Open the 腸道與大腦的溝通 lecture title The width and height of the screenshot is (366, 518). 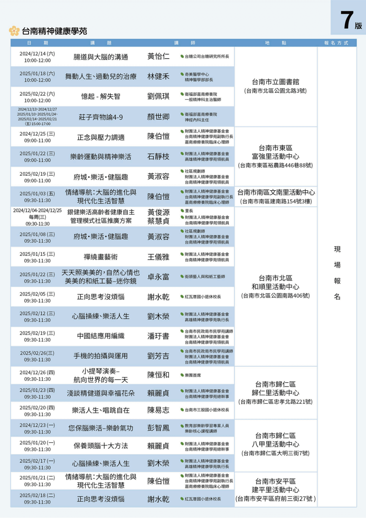[101, 57]
